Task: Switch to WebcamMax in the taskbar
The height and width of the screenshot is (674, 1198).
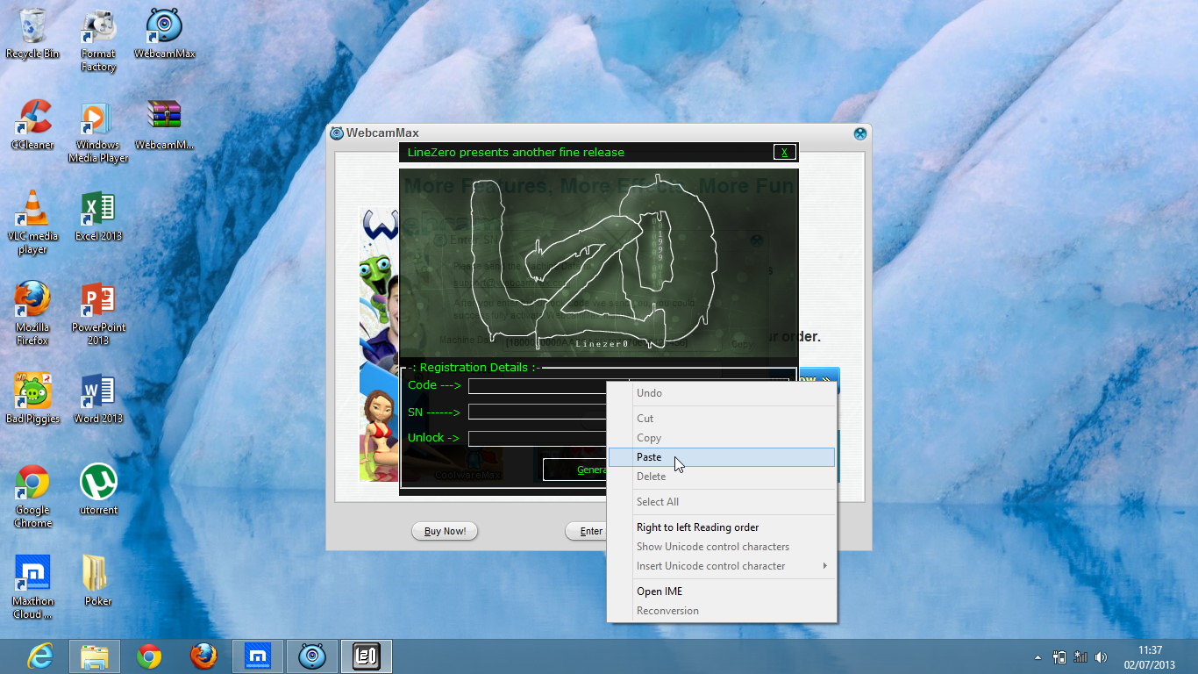Action: click(x=312, y=656)
